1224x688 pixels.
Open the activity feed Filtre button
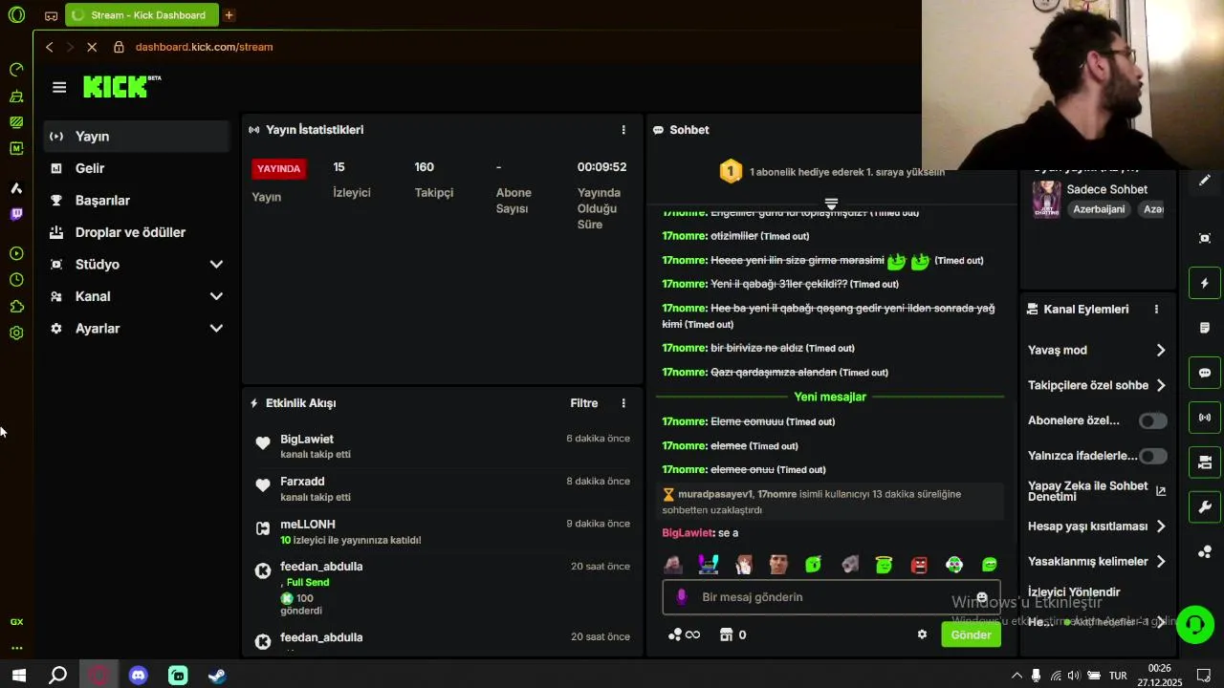pos(584,403)
